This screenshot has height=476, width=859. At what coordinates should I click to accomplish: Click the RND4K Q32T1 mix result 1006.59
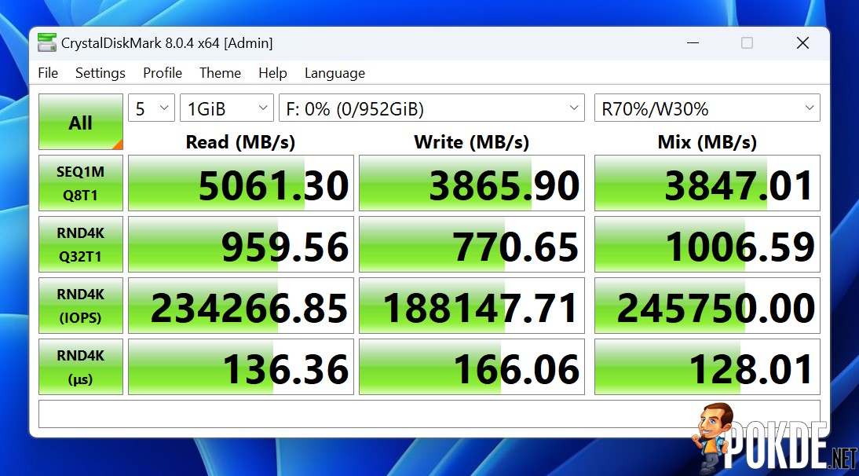pyautogui.click(x=707, y=244)
